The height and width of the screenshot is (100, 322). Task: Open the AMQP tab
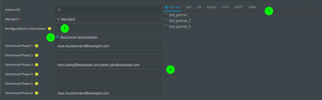pos(211,7)
